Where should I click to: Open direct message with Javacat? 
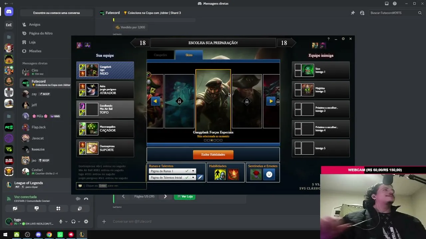click(x=46, y=138)
